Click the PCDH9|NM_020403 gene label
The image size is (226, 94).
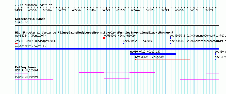pos(27,77)
